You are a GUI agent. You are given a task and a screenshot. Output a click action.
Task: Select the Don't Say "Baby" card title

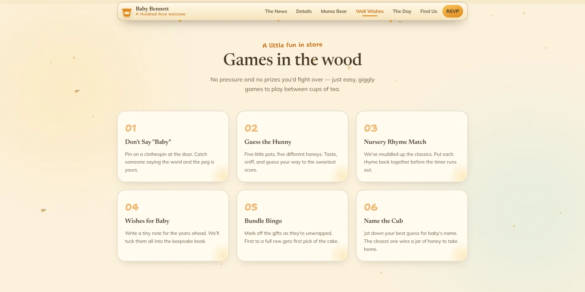point(148,142)
